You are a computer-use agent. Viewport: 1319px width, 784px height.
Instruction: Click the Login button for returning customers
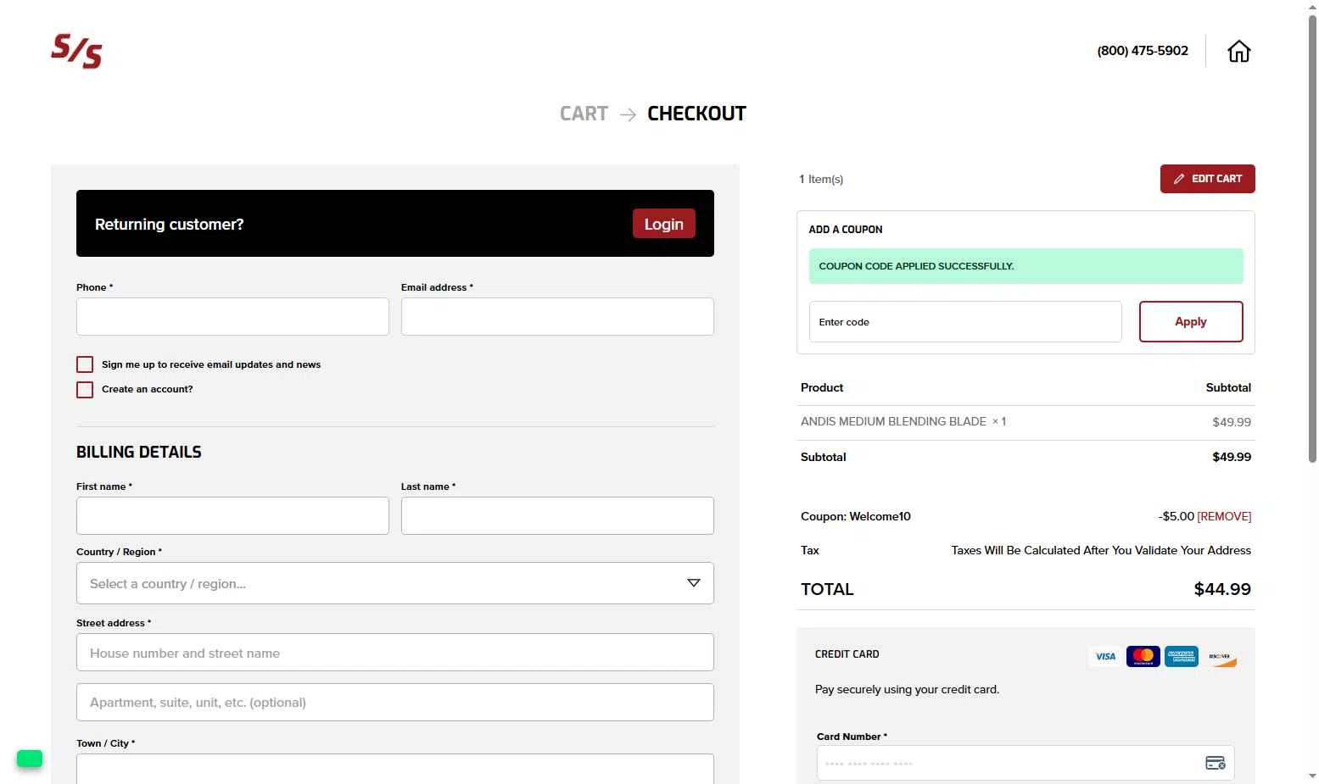[664, 224]
